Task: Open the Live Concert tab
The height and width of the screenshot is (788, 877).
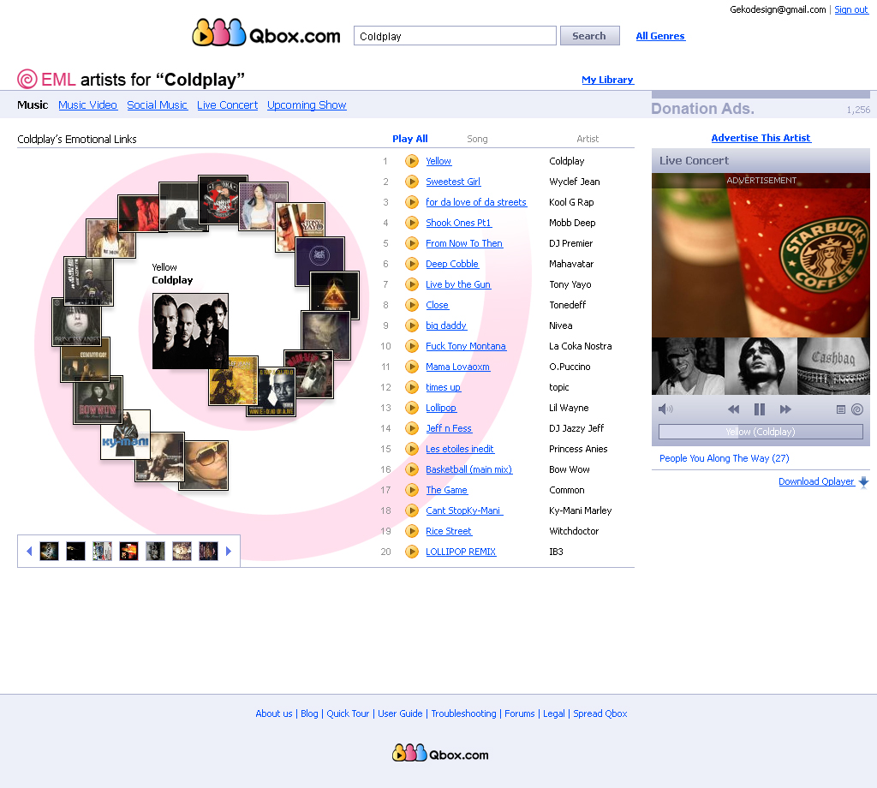Action: pos(227,105)
